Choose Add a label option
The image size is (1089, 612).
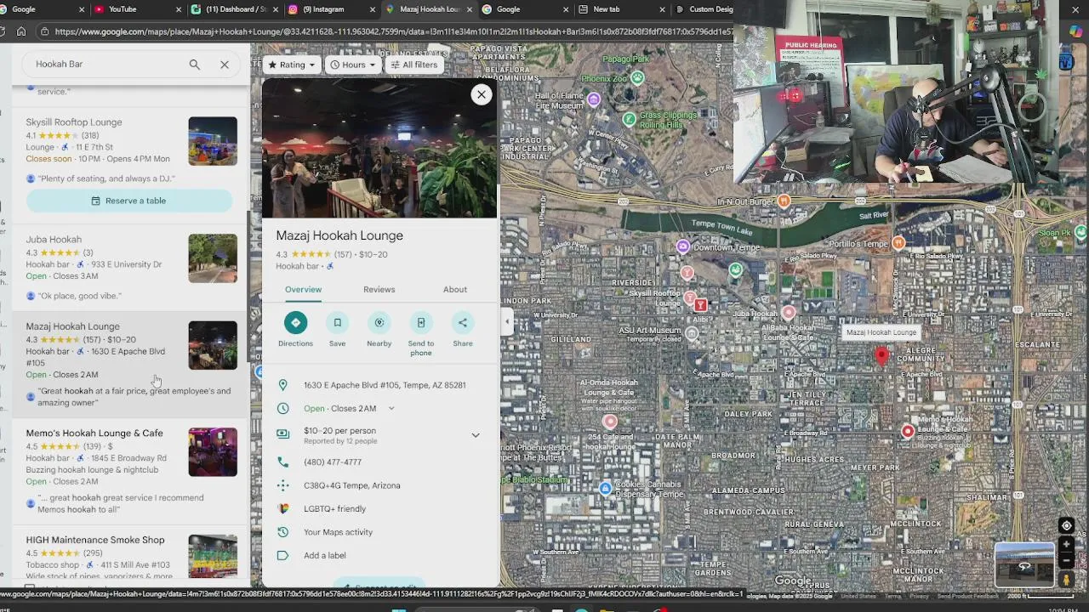coord(325,556)
